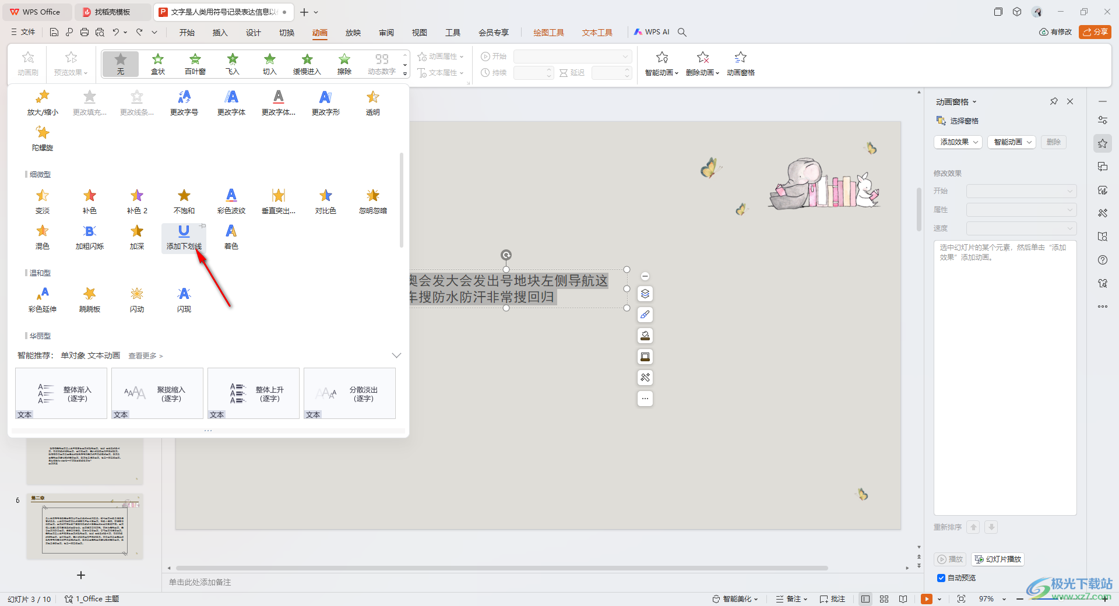This screenshot has height=606, width=1119.
Task: Select the 添加下划线 emphasis effect
Action: (184, 237)
